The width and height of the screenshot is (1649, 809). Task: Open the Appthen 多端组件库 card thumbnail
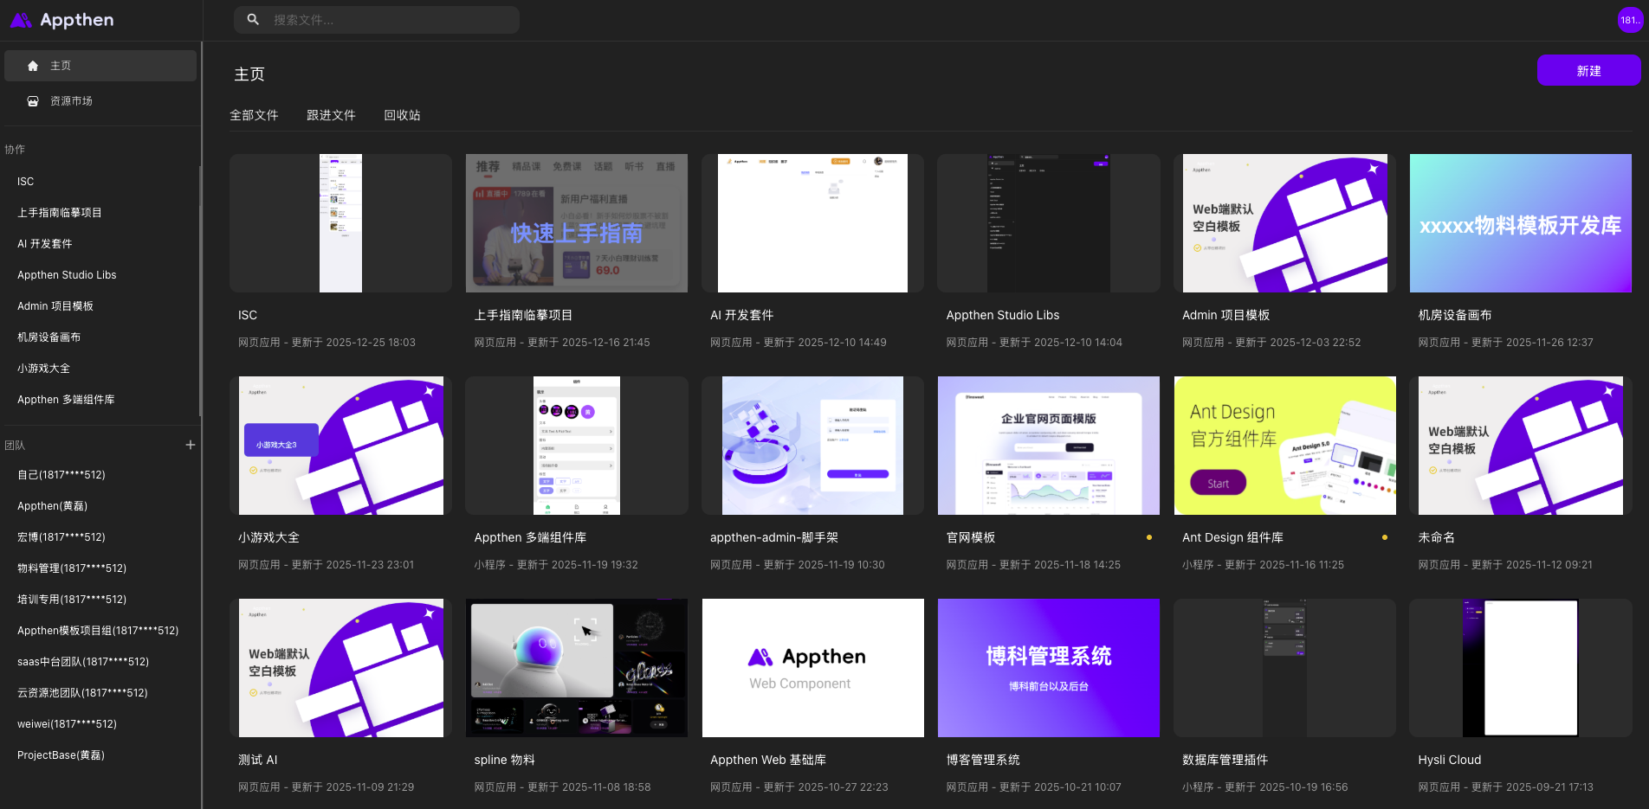(577, 446)
